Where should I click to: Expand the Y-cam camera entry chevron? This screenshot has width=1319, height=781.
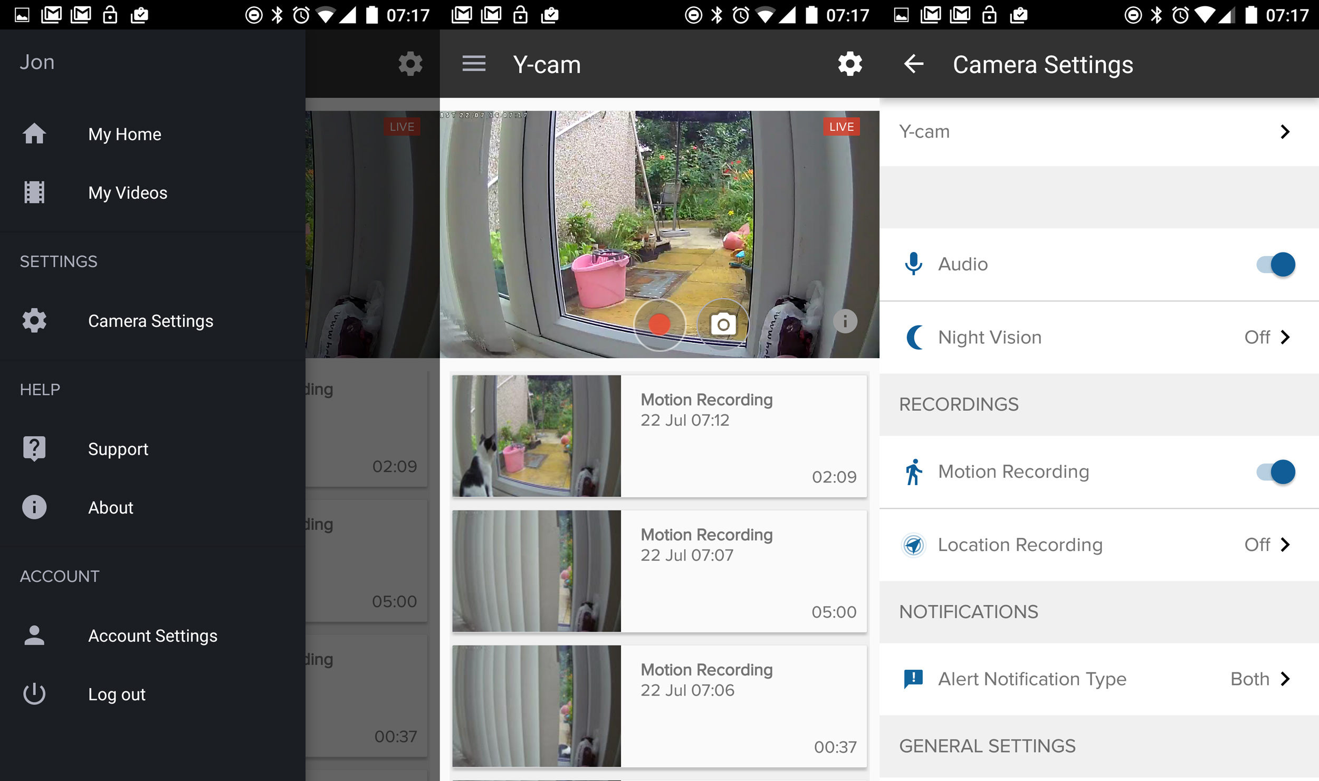[1285, 132]
